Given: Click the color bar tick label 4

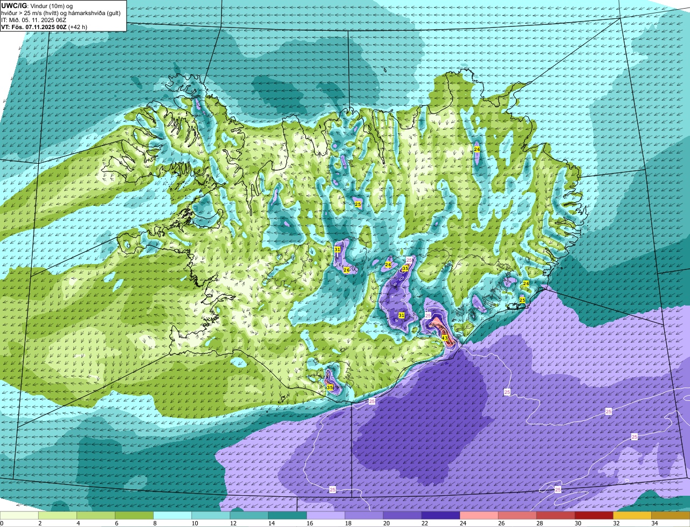Looking at the screenshot, I should click(78, 523).
